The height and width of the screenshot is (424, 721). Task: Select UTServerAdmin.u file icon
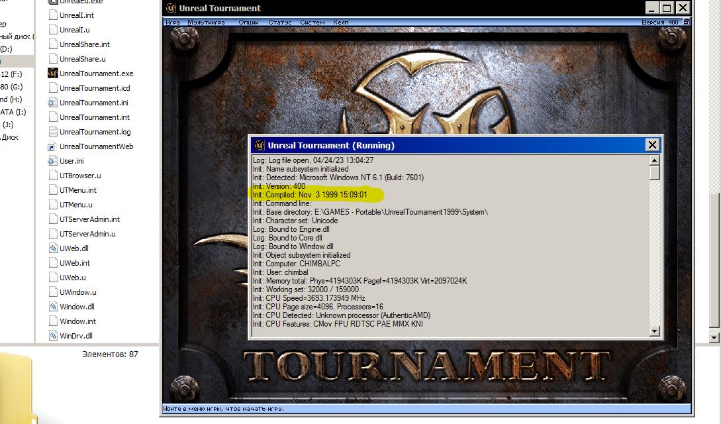53,234
